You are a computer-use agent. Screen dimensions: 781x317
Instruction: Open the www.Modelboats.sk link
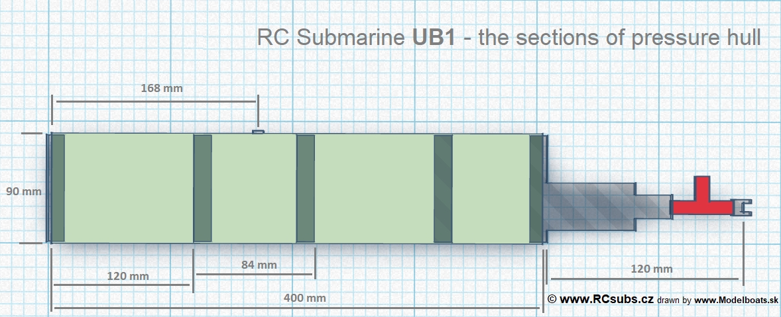(736, 300)
